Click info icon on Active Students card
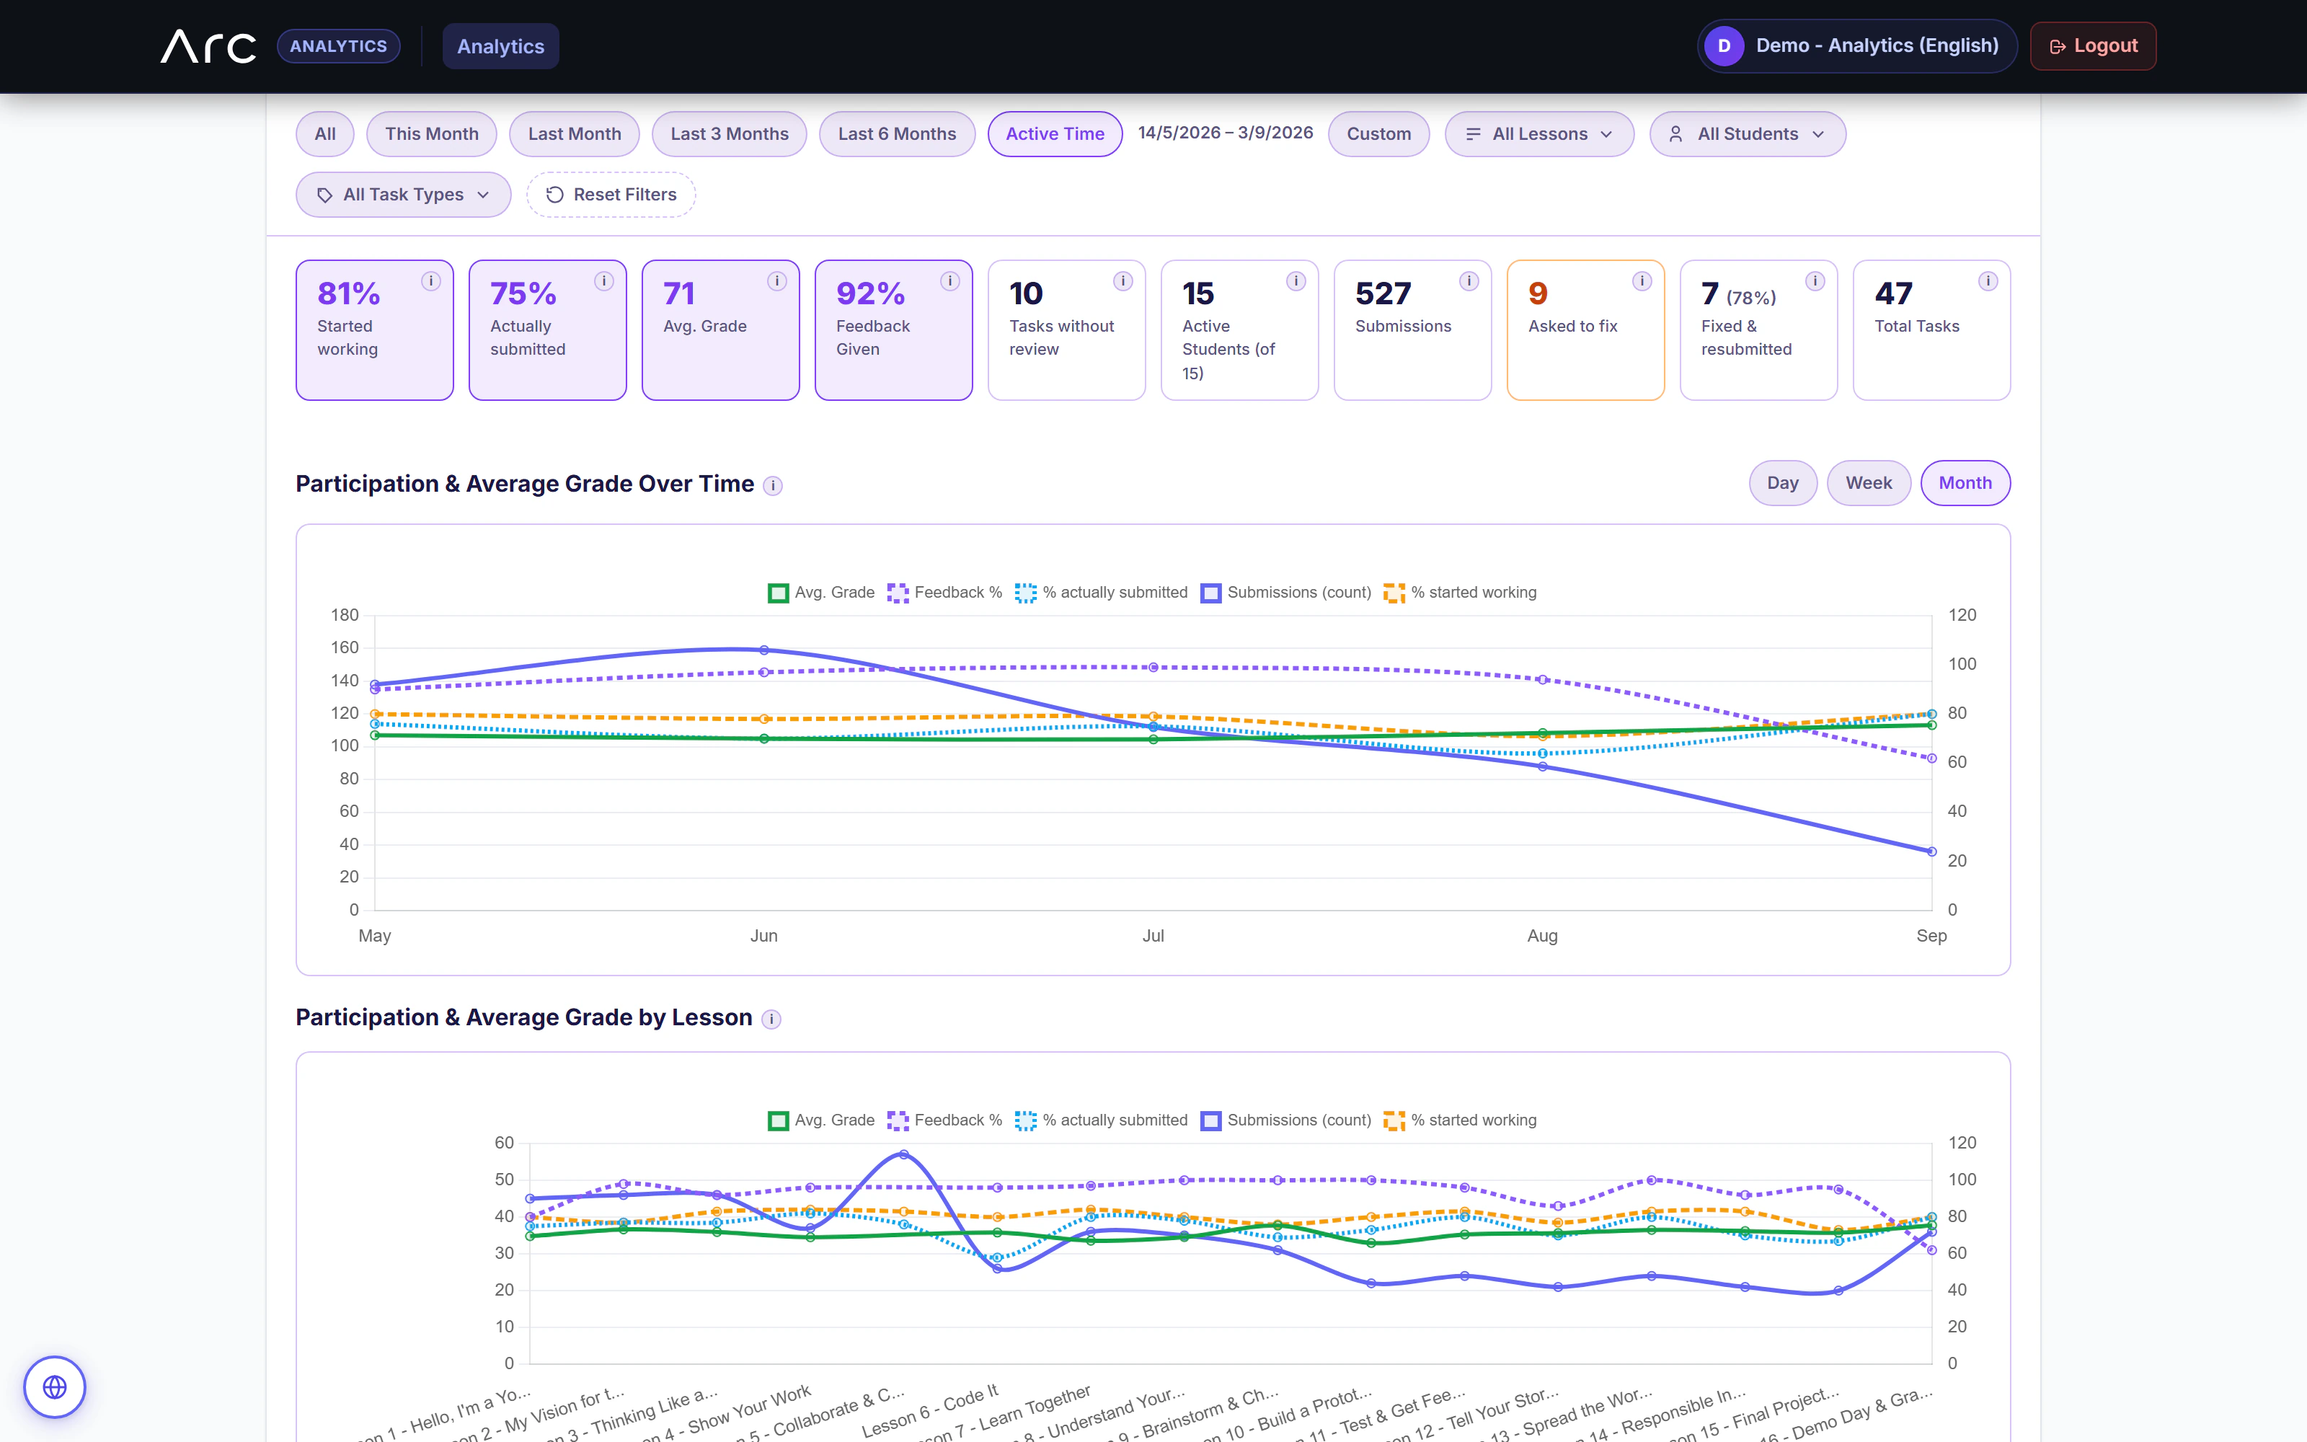This screenshot has height=1442, width=2307. tap(1296, 281)
